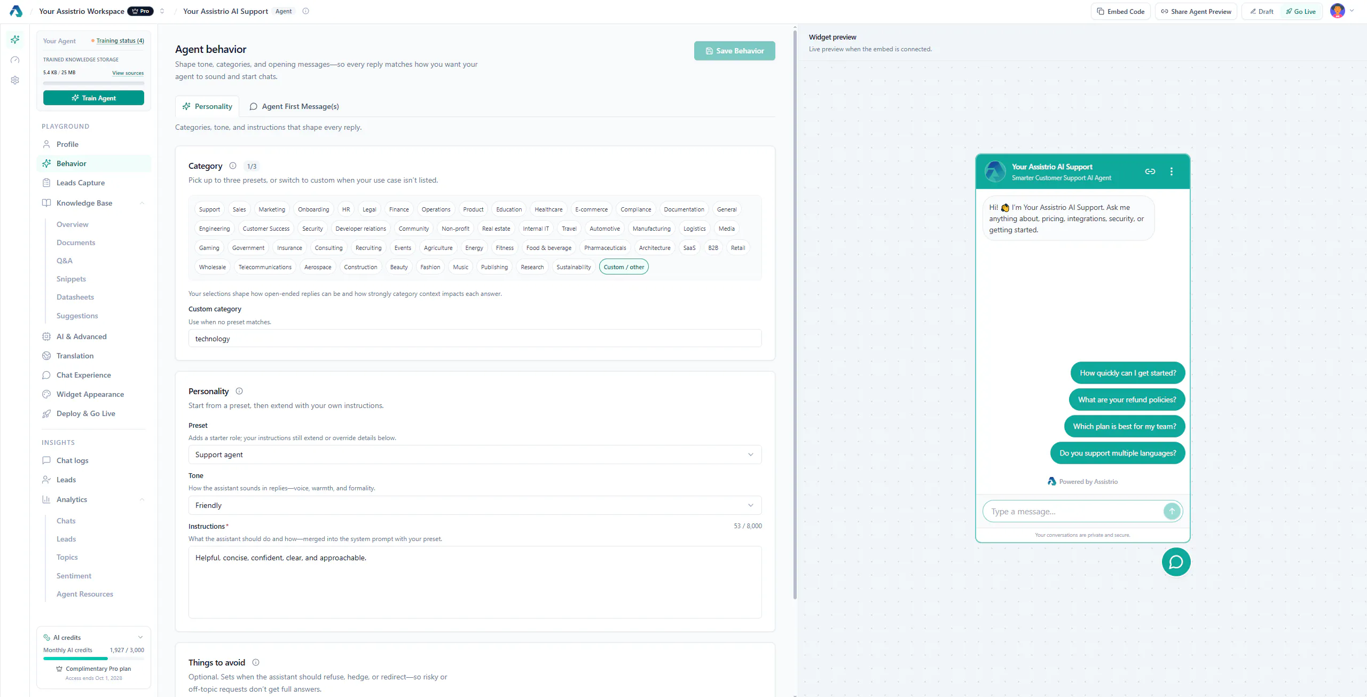
Task: Open Widget Appearance in sidebar
Action: point(94,394)
